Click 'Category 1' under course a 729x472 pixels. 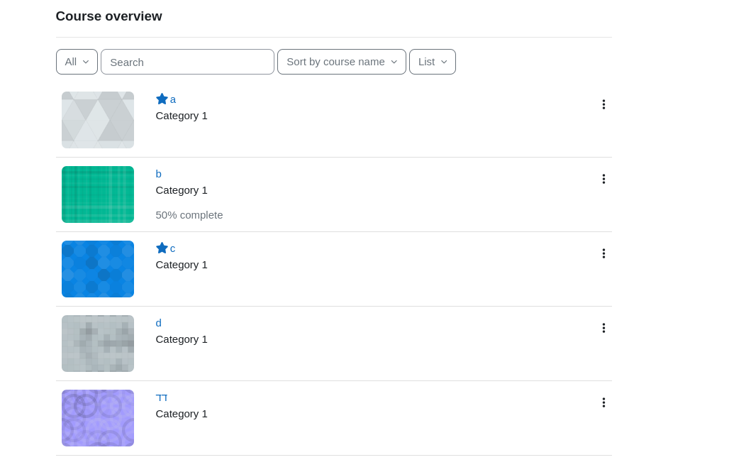[x=182, y=116]
